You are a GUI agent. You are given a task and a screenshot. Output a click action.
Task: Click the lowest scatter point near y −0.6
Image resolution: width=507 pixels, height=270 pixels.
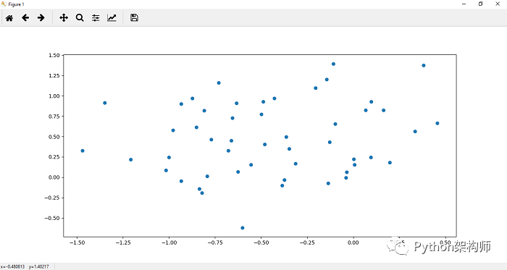pyautogui.click(x=243, y=228)
